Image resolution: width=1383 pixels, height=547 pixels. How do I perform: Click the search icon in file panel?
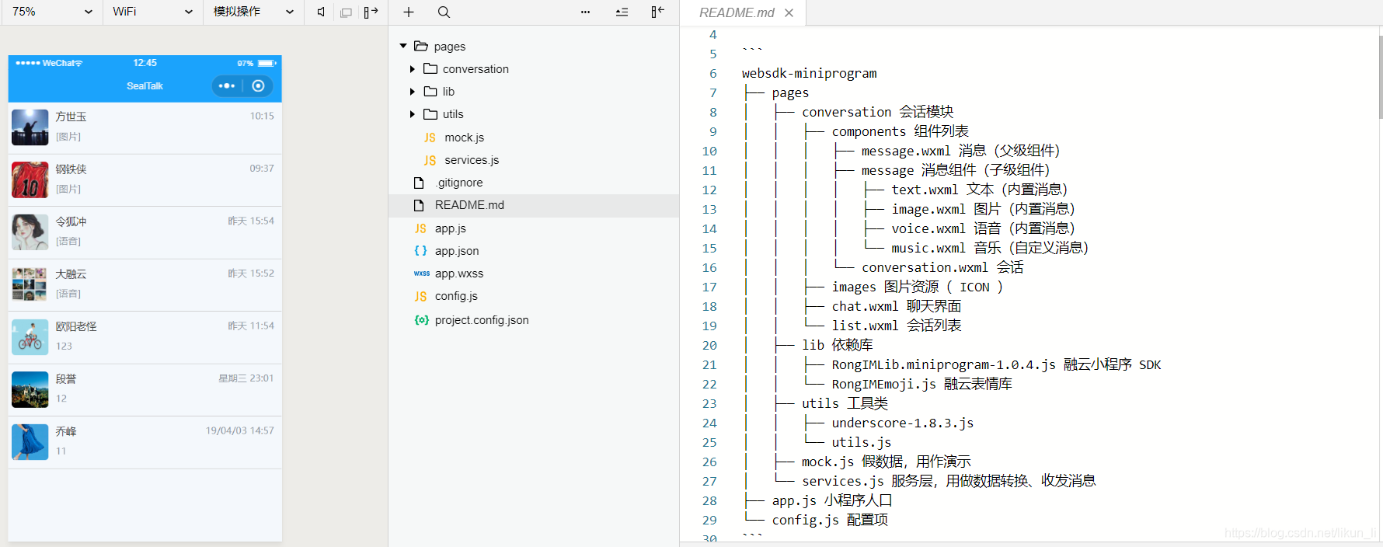(444, 12)
